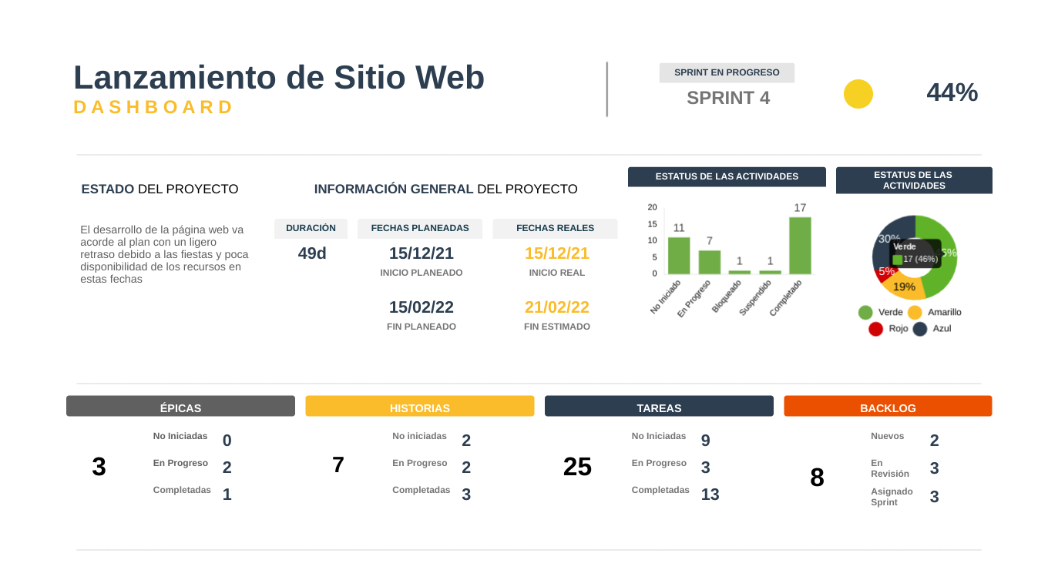Click the red 5% donut slice
Screen dimensions: 1048x570
pos(883,272)
